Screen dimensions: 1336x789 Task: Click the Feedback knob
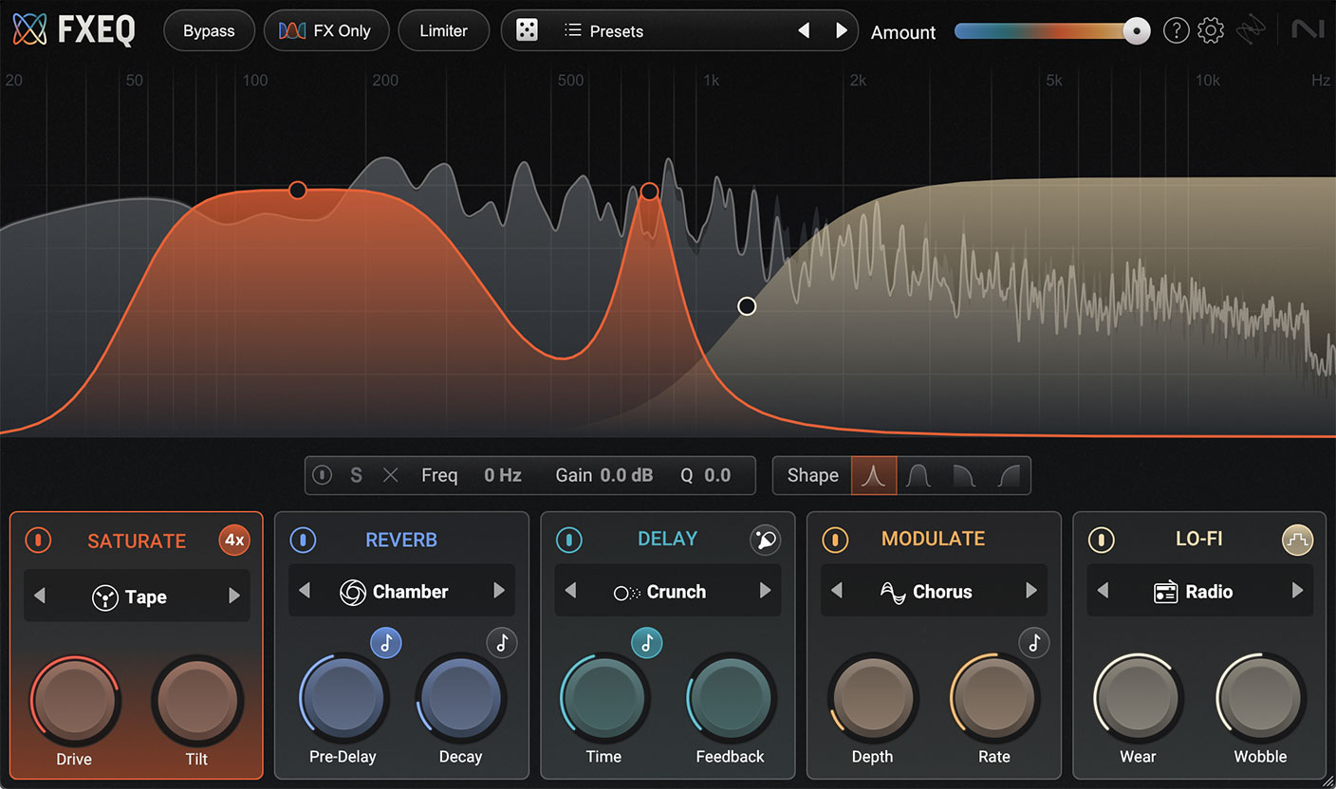pos(730,699)
